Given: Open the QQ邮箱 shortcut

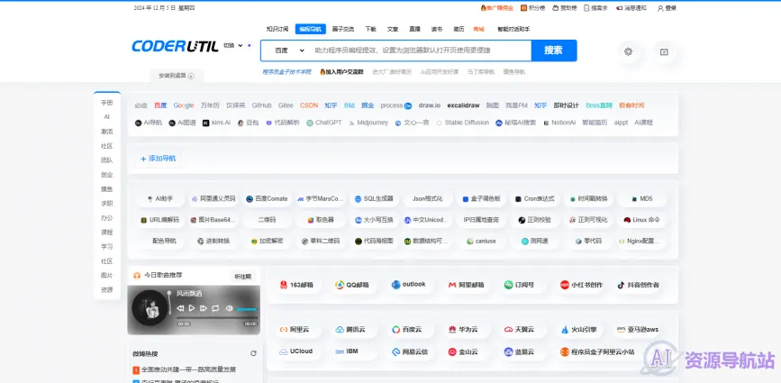Looking at the screenshot, I should pos(352,285).
